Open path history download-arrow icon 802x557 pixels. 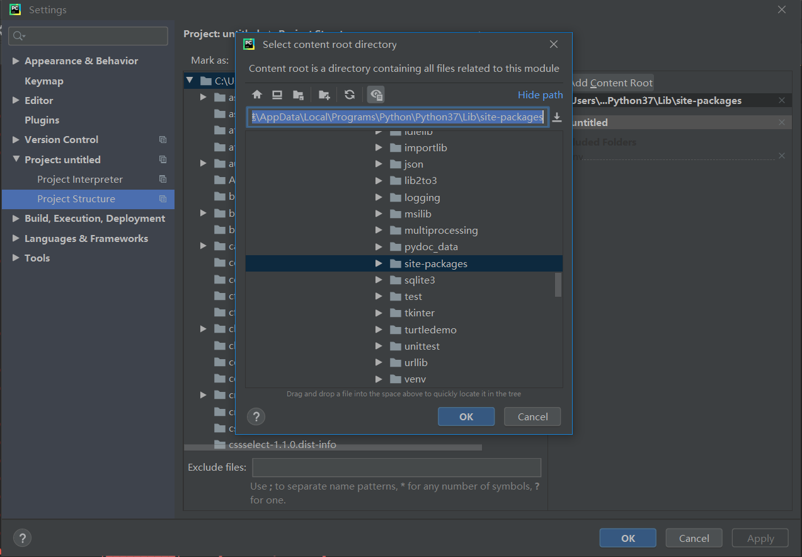(557, 117)
